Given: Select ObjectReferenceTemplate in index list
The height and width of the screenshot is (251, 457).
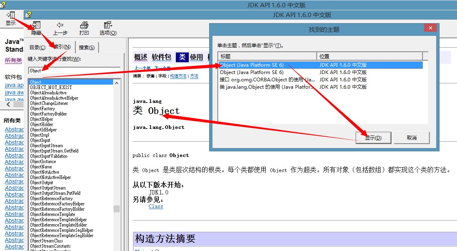Looking at the screenshot, I should [52, 214].
